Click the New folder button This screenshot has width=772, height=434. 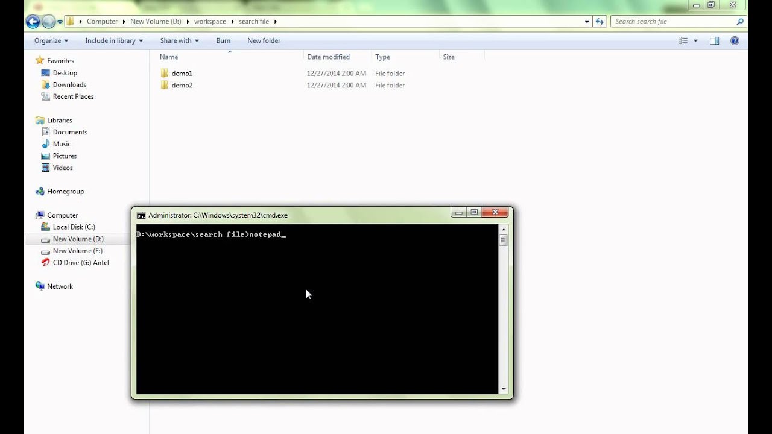tap(264, 41)
